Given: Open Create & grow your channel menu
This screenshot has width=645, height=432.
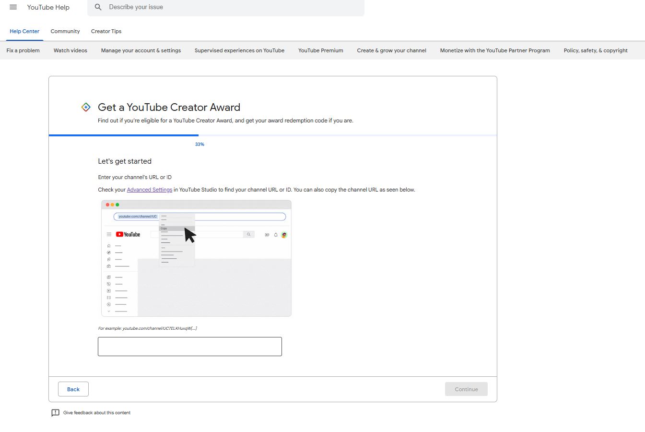Looking at the screenshot, I should point(391,50).
